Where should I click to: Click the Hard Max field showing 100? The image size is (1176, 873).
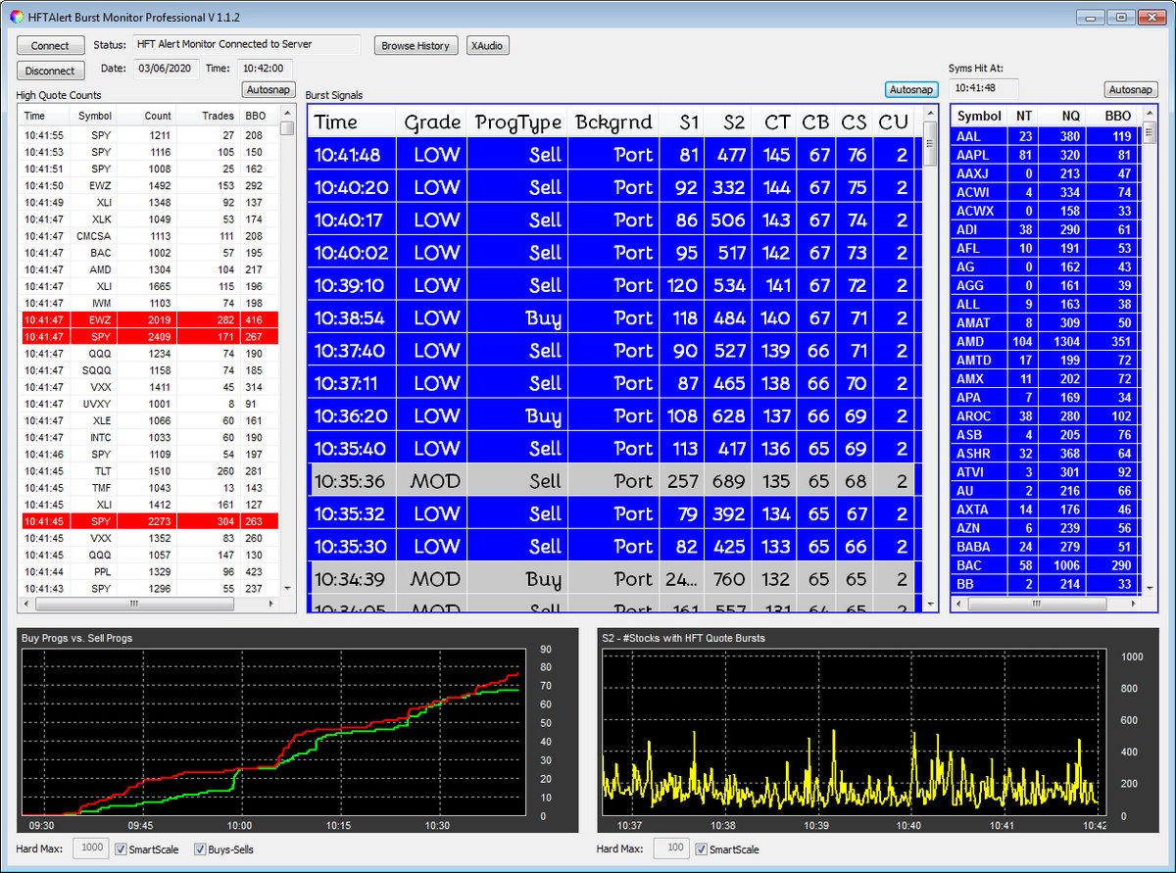click(x=671, y=849)
